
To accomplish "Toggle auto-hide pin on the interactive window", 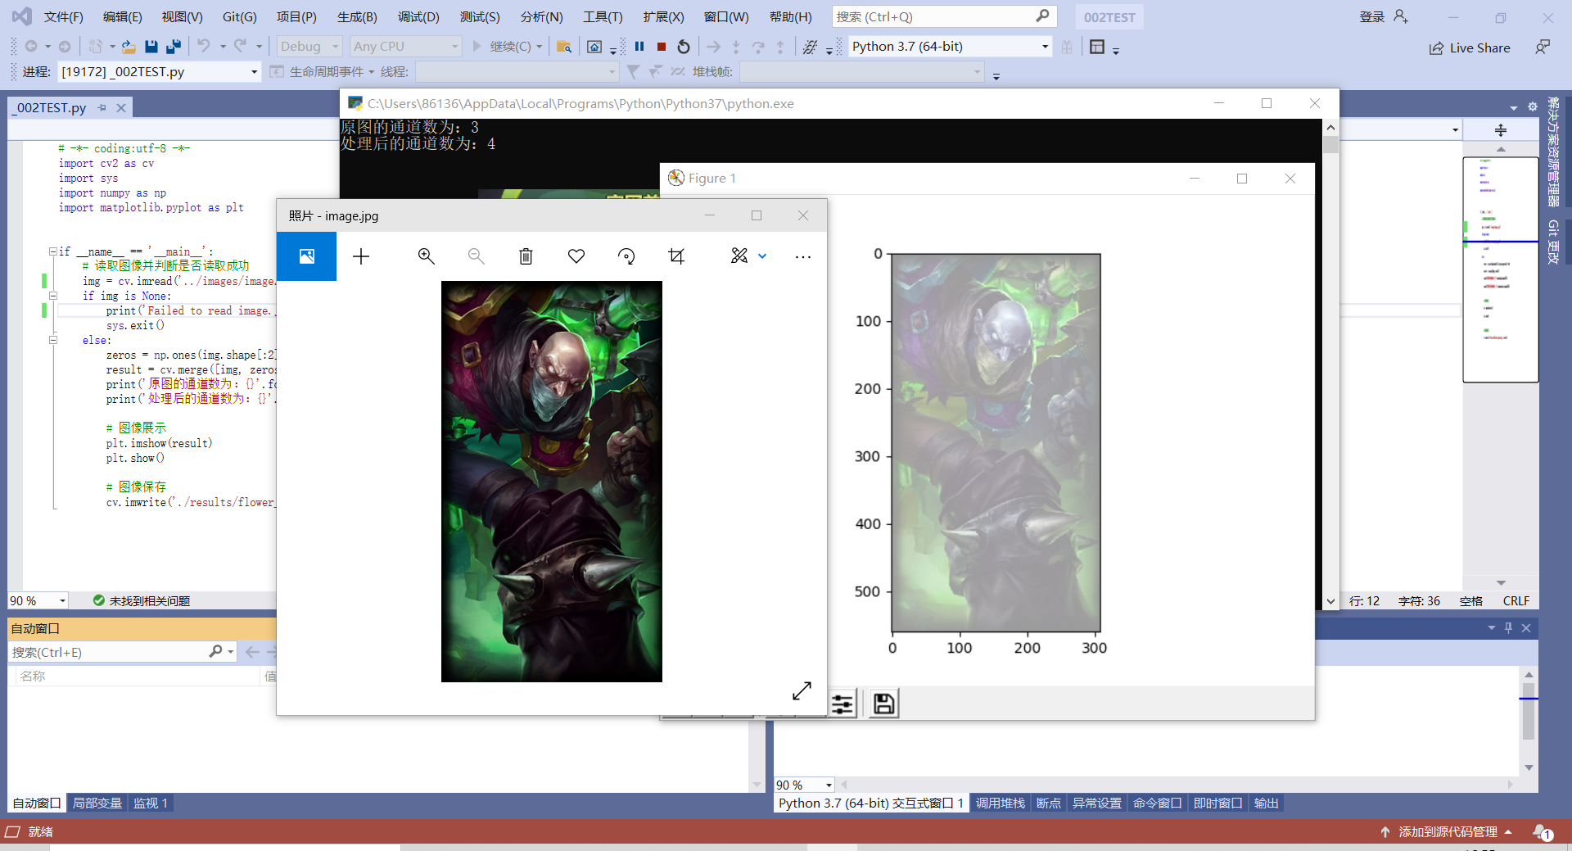I will pos(1508,628).
